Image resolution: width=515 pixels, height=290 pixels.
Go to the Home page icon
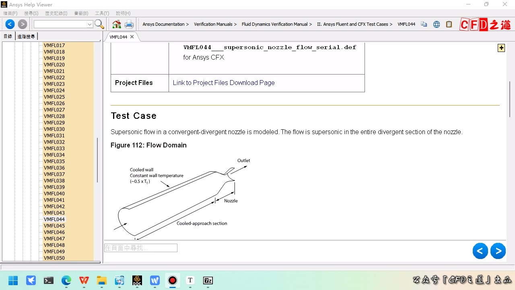click(x=117, y=24)
